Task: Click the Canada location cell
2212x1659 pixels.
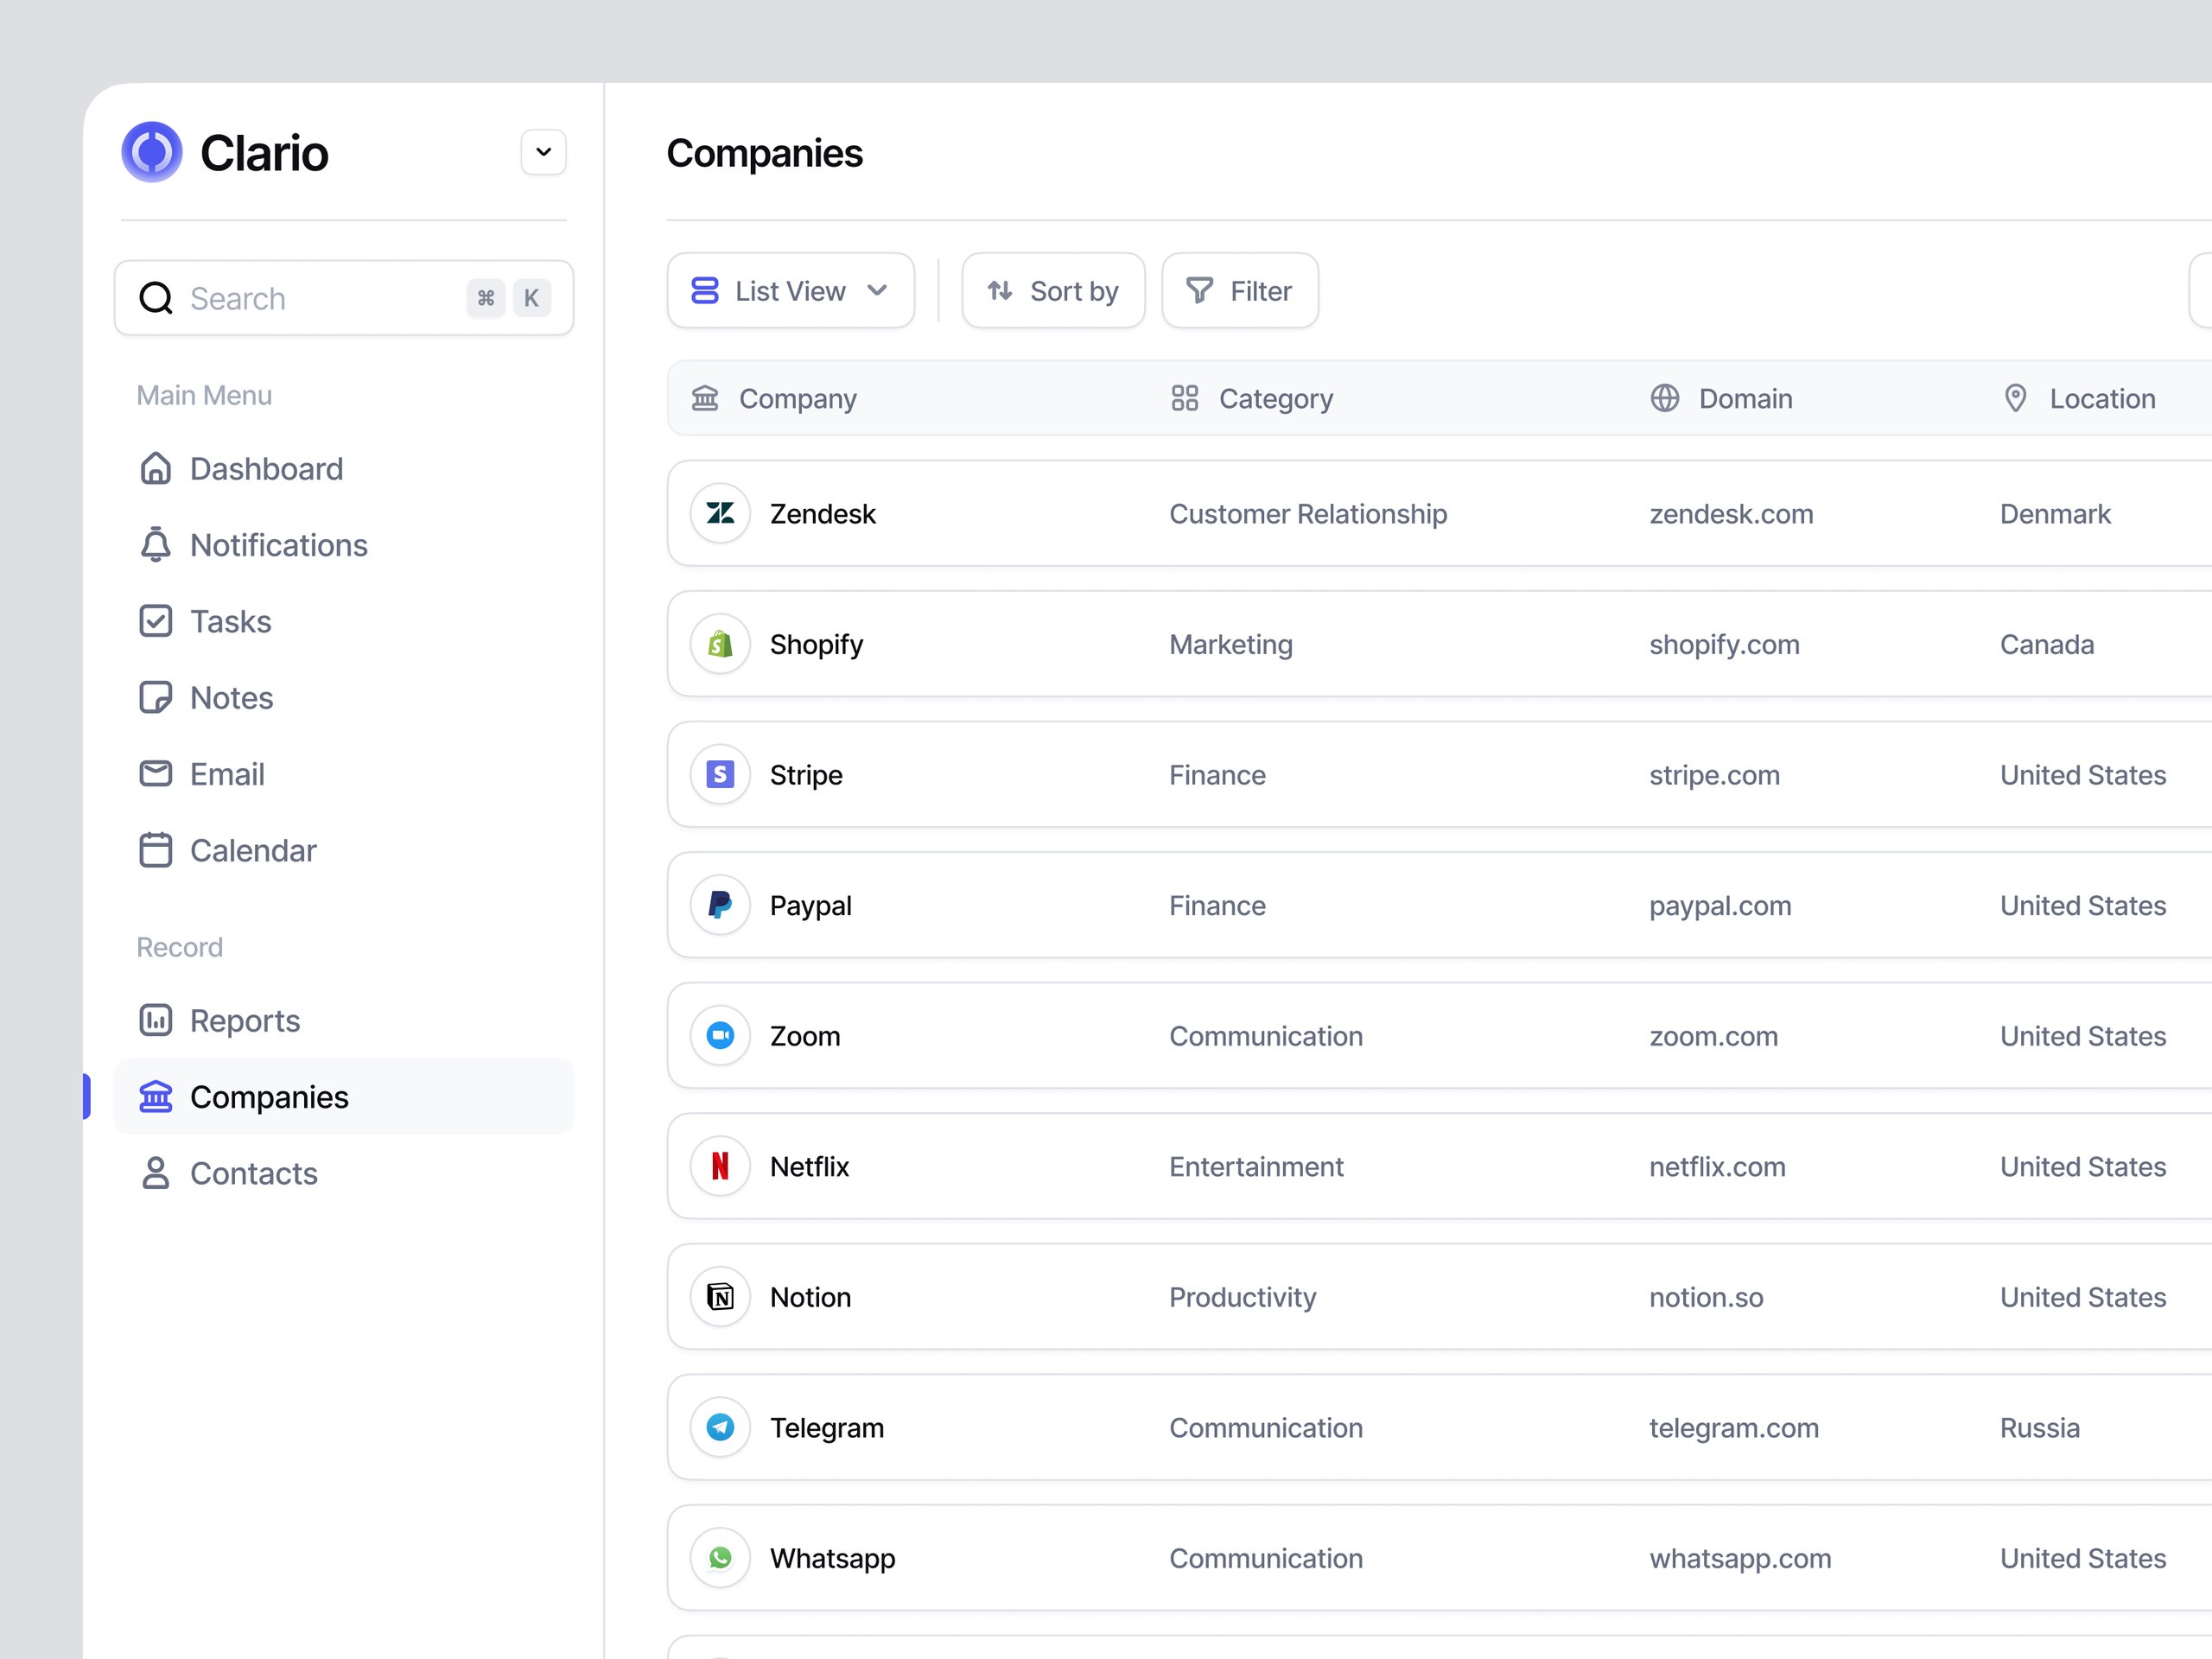Action: coord(2047,645)
